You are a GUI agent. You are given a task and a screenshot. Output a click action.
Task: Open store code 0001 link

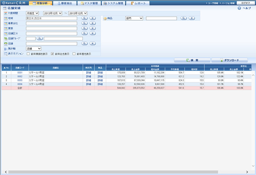click(20, 73)
